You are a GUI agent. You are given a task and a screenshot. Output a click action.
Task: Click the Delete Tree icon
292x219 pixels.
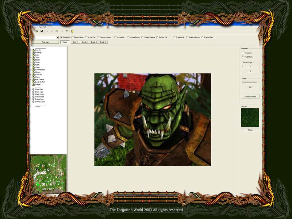[34, 99]
